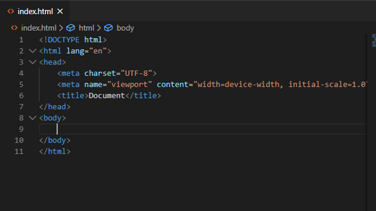Click line number 5 in the gutter
Screen dimensions: 376x211
click(21, 84)
